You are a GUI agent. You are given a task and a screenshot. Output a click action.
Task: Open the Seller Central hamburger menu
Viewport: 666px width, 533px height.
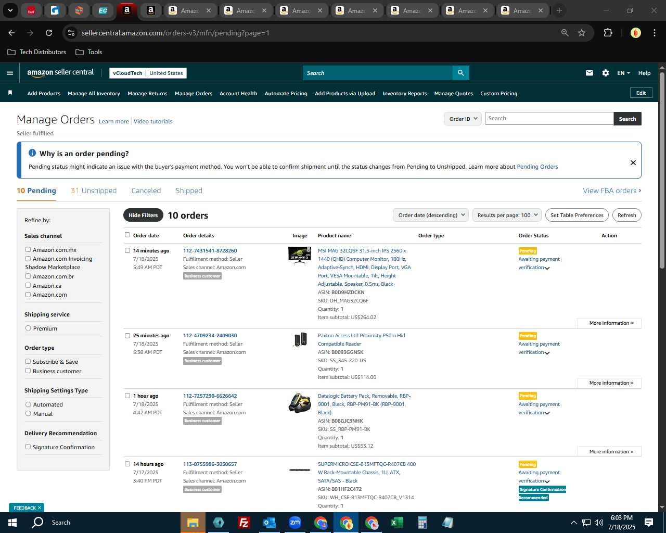(9, 73)
